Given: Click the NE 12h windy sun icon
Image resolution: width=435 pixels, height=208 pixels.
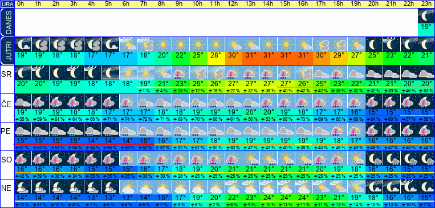Looking at the screenshot, I should point(233,186).
